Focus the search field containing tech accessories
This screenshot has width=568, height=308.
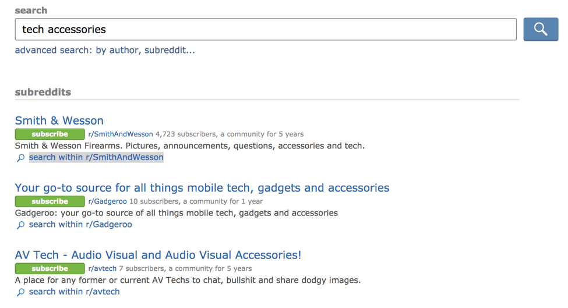(265, 29)
